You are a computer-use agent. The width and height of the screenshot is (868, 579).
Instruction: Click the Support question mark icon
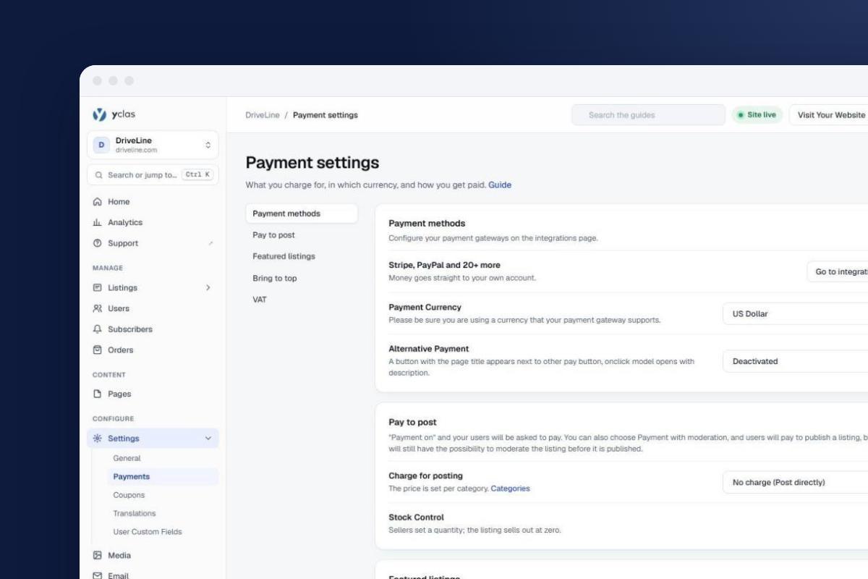tap(98, 243)
